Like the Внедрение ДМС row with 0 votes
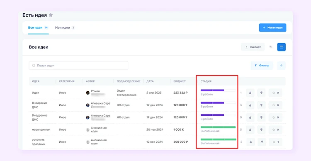 [250, 117]
